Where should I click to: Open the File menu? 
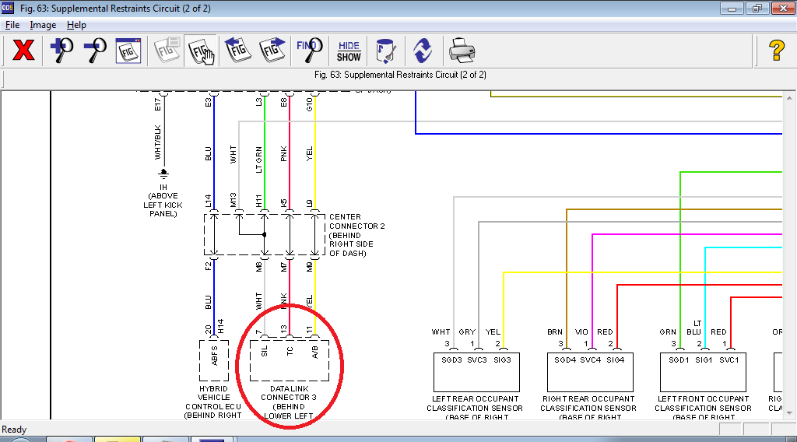12,25
